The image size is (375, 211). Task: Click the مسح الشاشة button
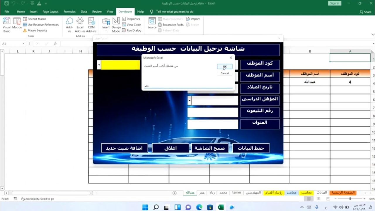click(210, 148)
